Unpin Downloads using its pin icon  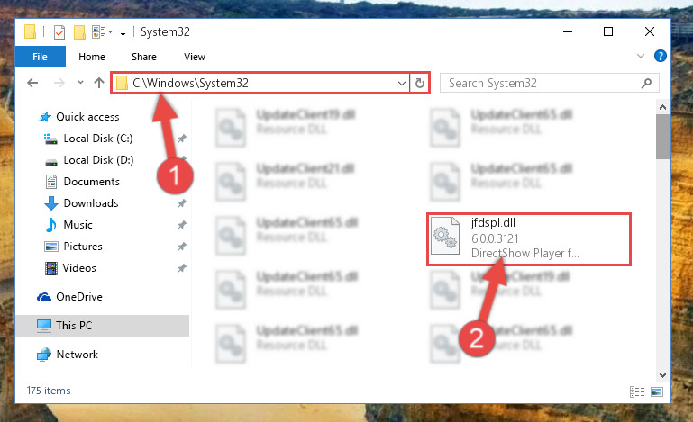point(182,203)
